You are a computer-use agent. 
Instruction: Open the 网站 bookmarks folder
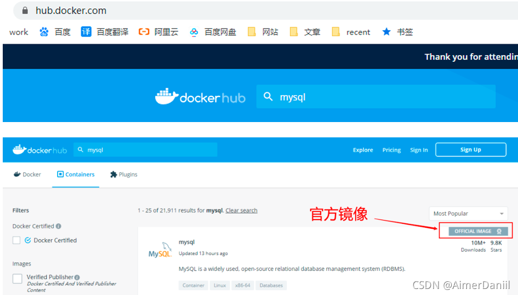[x=252, y=32]
